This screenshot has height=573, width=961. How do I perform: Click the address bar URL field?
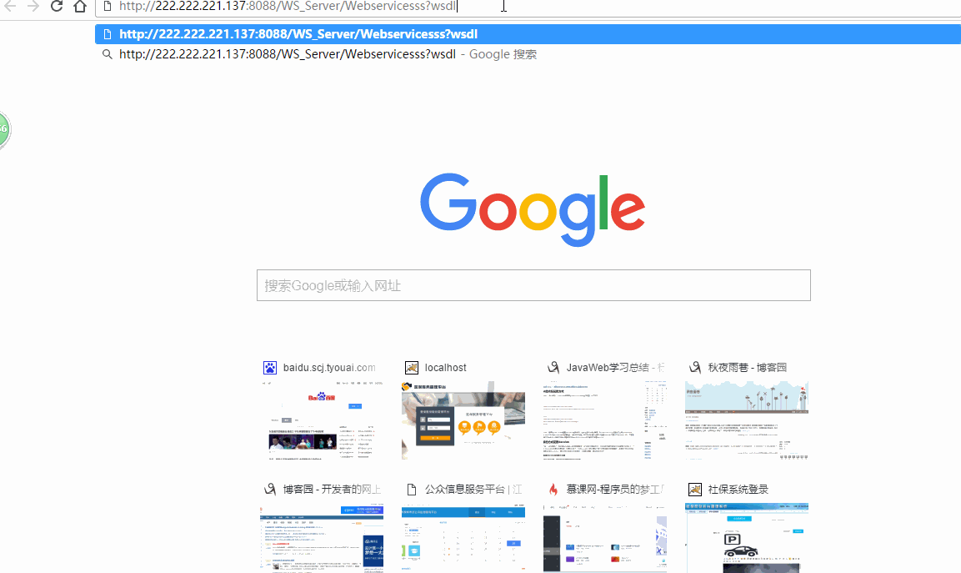[528, 7]
